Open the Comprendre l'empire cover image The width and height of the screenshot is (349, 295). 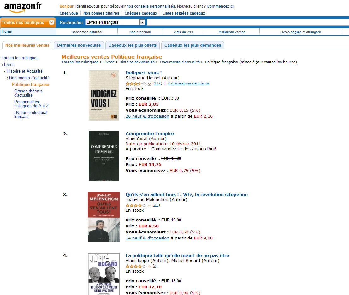tap(104, 156)
